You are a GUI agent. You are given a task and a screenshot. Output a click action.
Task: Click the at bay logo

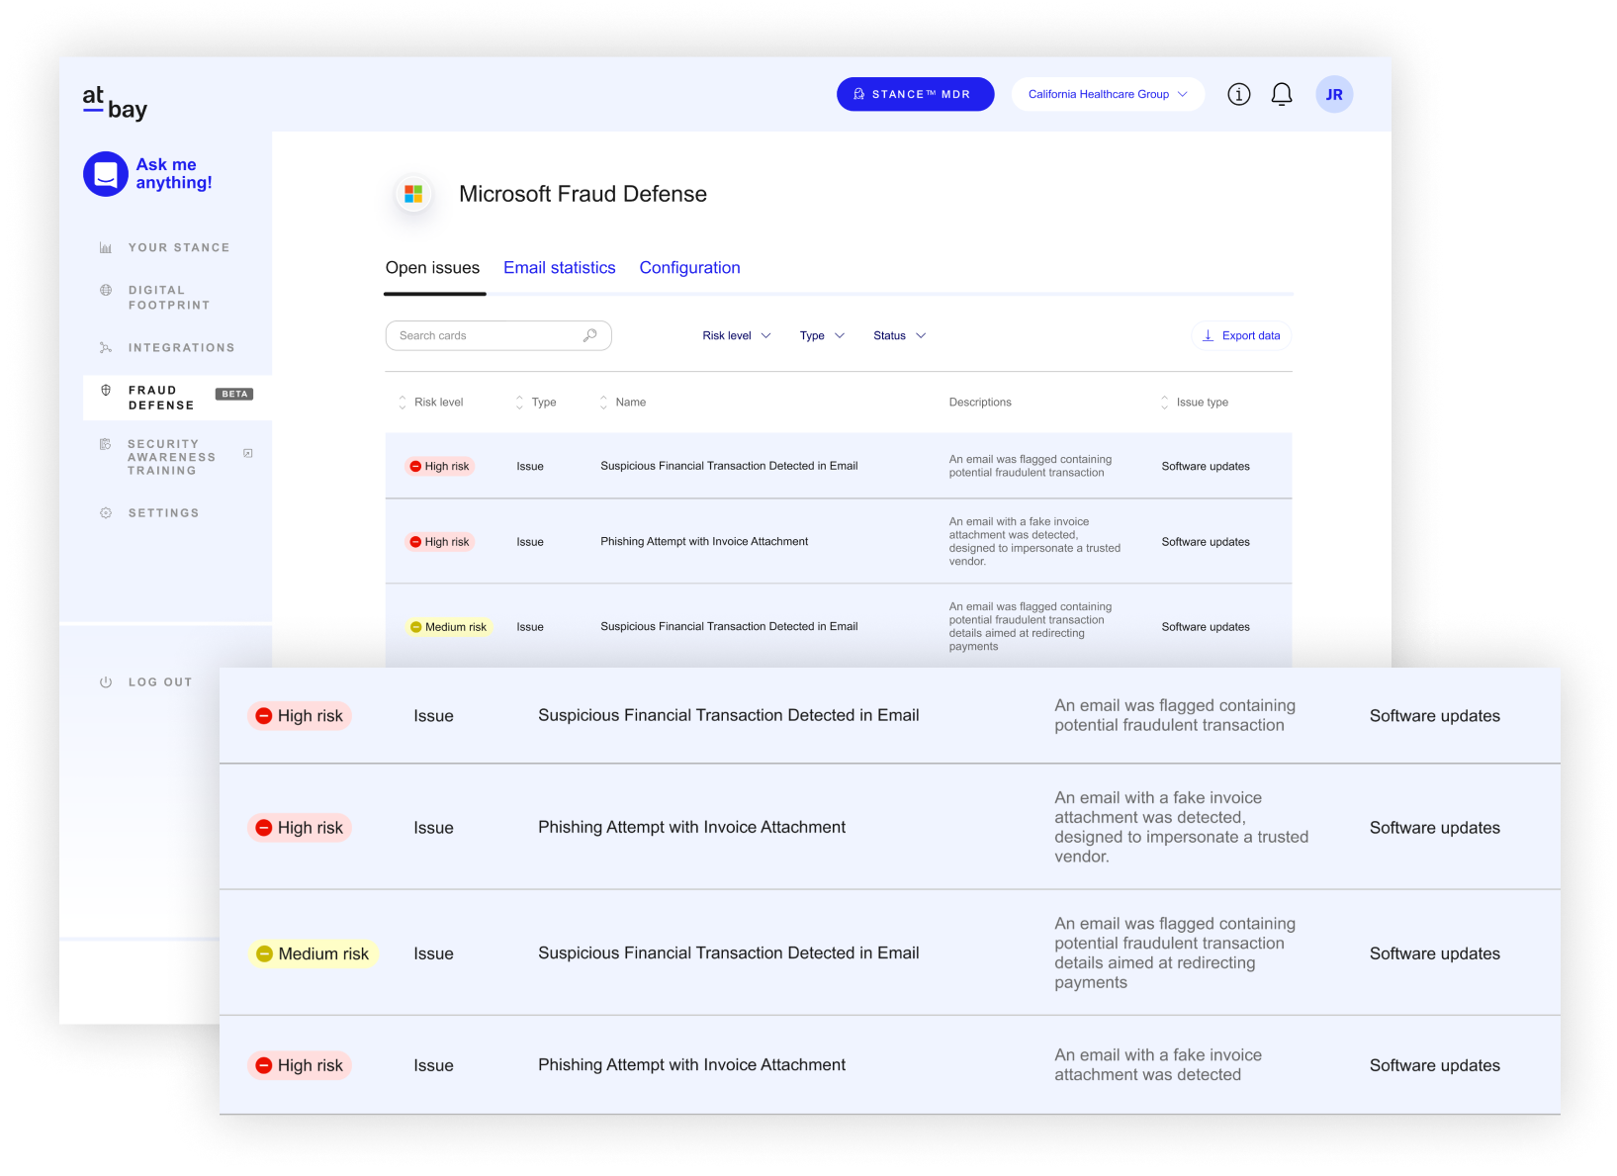pyautogui.click(x=115, y=103)
